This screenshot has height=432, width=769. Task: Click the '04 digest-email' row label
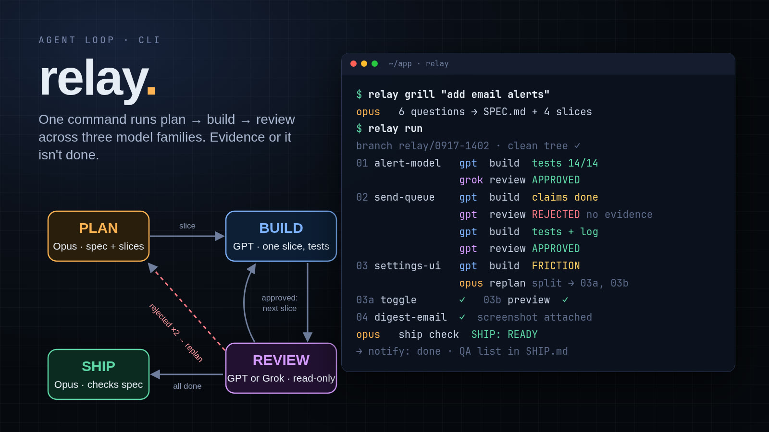[401, 317]
